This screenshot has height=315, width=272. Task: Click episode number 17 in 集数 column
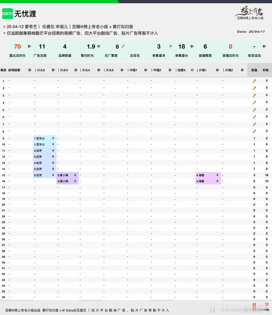pos(4,188)
